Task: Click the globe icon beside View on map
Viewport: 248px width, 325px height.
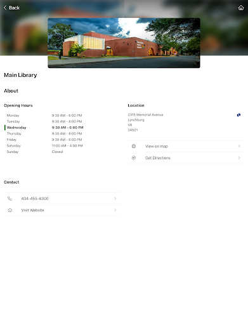Action: click(134, 146)
